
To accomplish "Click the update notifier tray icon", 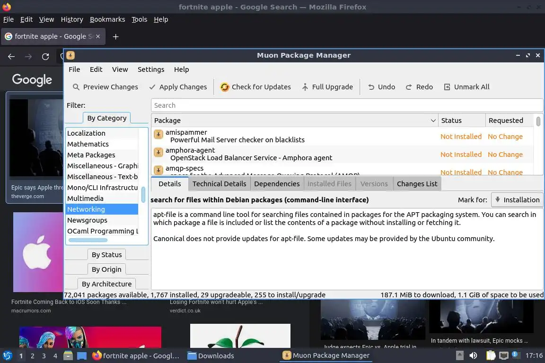I will point(516,354).
